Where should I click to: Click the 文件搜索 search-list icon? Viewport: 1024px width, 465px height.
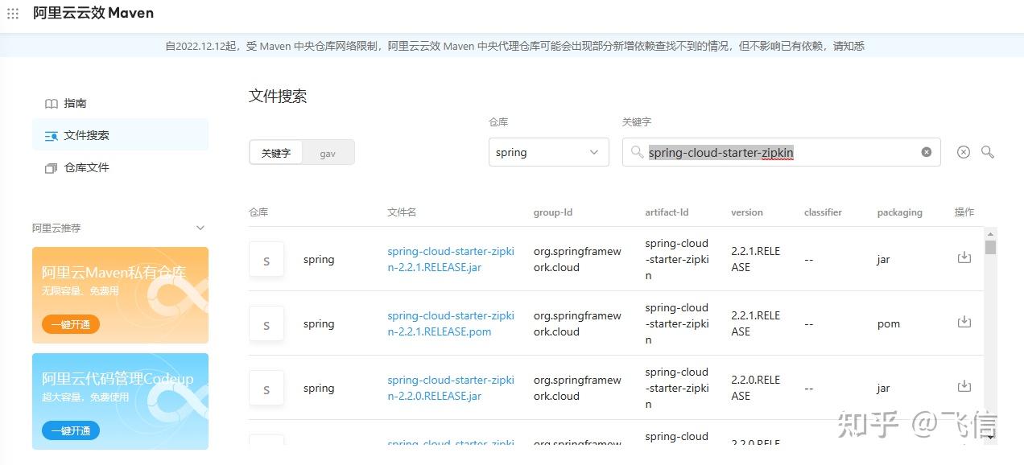(51, 136)
